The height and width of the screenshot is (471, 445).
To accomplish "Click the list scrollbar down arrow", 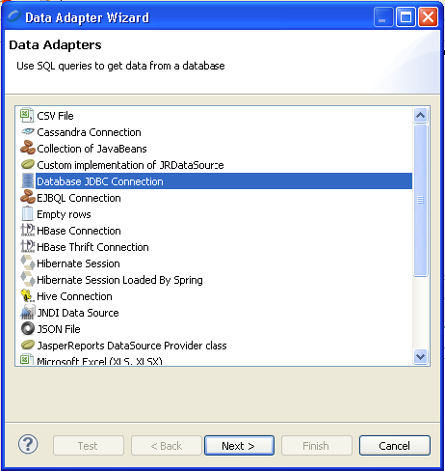I will coord(420,357).
